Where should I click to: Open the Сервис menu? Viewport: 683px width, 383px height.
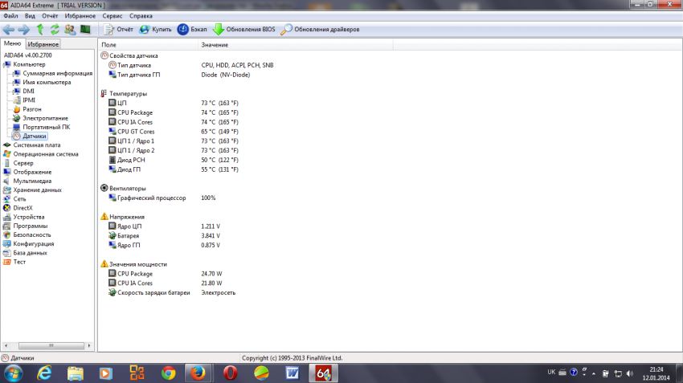pyautogui.click(x=112, y=16)
